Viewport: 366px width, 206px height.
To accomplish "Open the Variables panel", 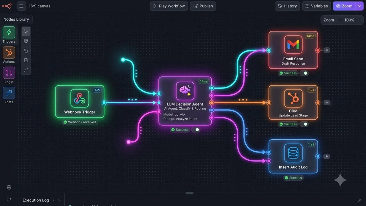I will [317, 6].
